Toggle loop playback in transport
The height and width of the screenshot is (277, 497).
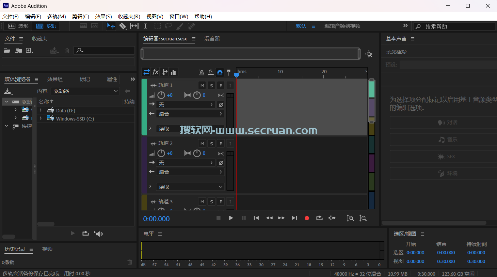coord(319,218)
